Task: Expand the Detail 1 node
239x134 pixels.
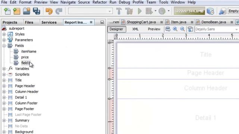Action: point(4,98)
